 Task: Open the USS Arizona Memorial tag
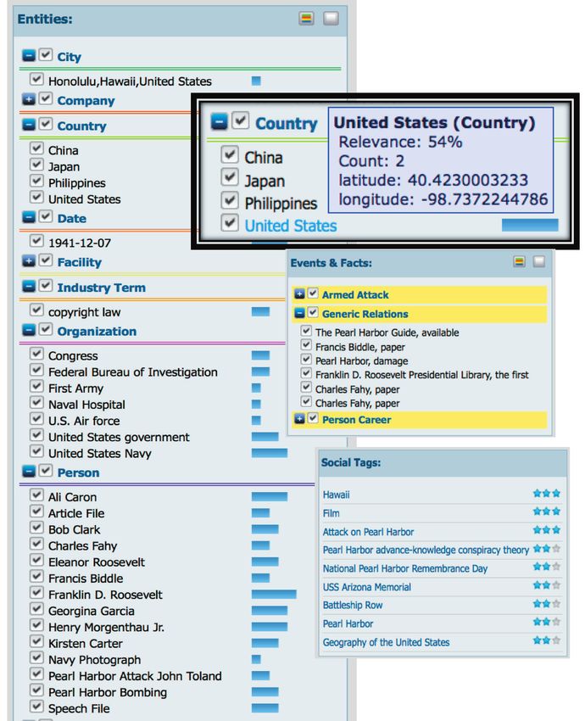[367, 587]
